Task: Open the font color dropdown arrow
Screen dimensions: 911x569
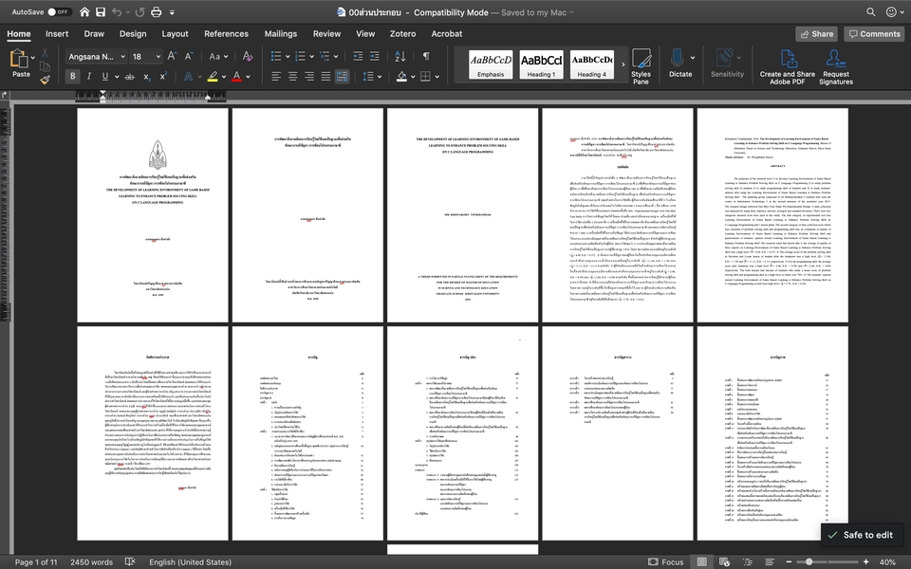Action: pos(248,77)
